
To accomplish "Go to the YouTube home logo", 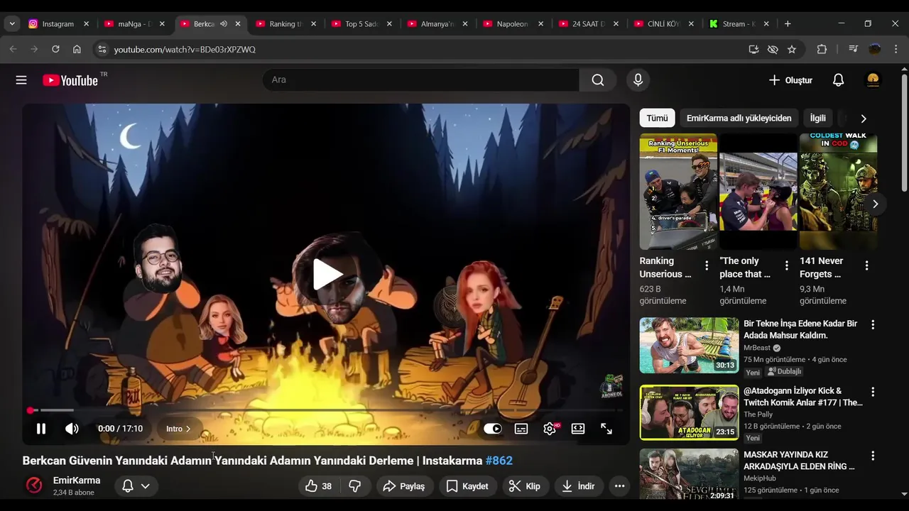I will click(70, 80).
